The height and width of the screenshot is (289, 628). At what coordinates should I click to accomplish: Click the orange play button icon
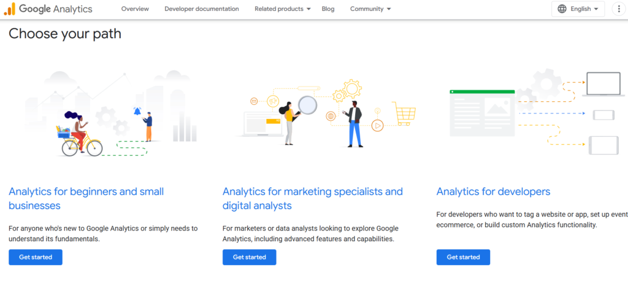point(377,125)
